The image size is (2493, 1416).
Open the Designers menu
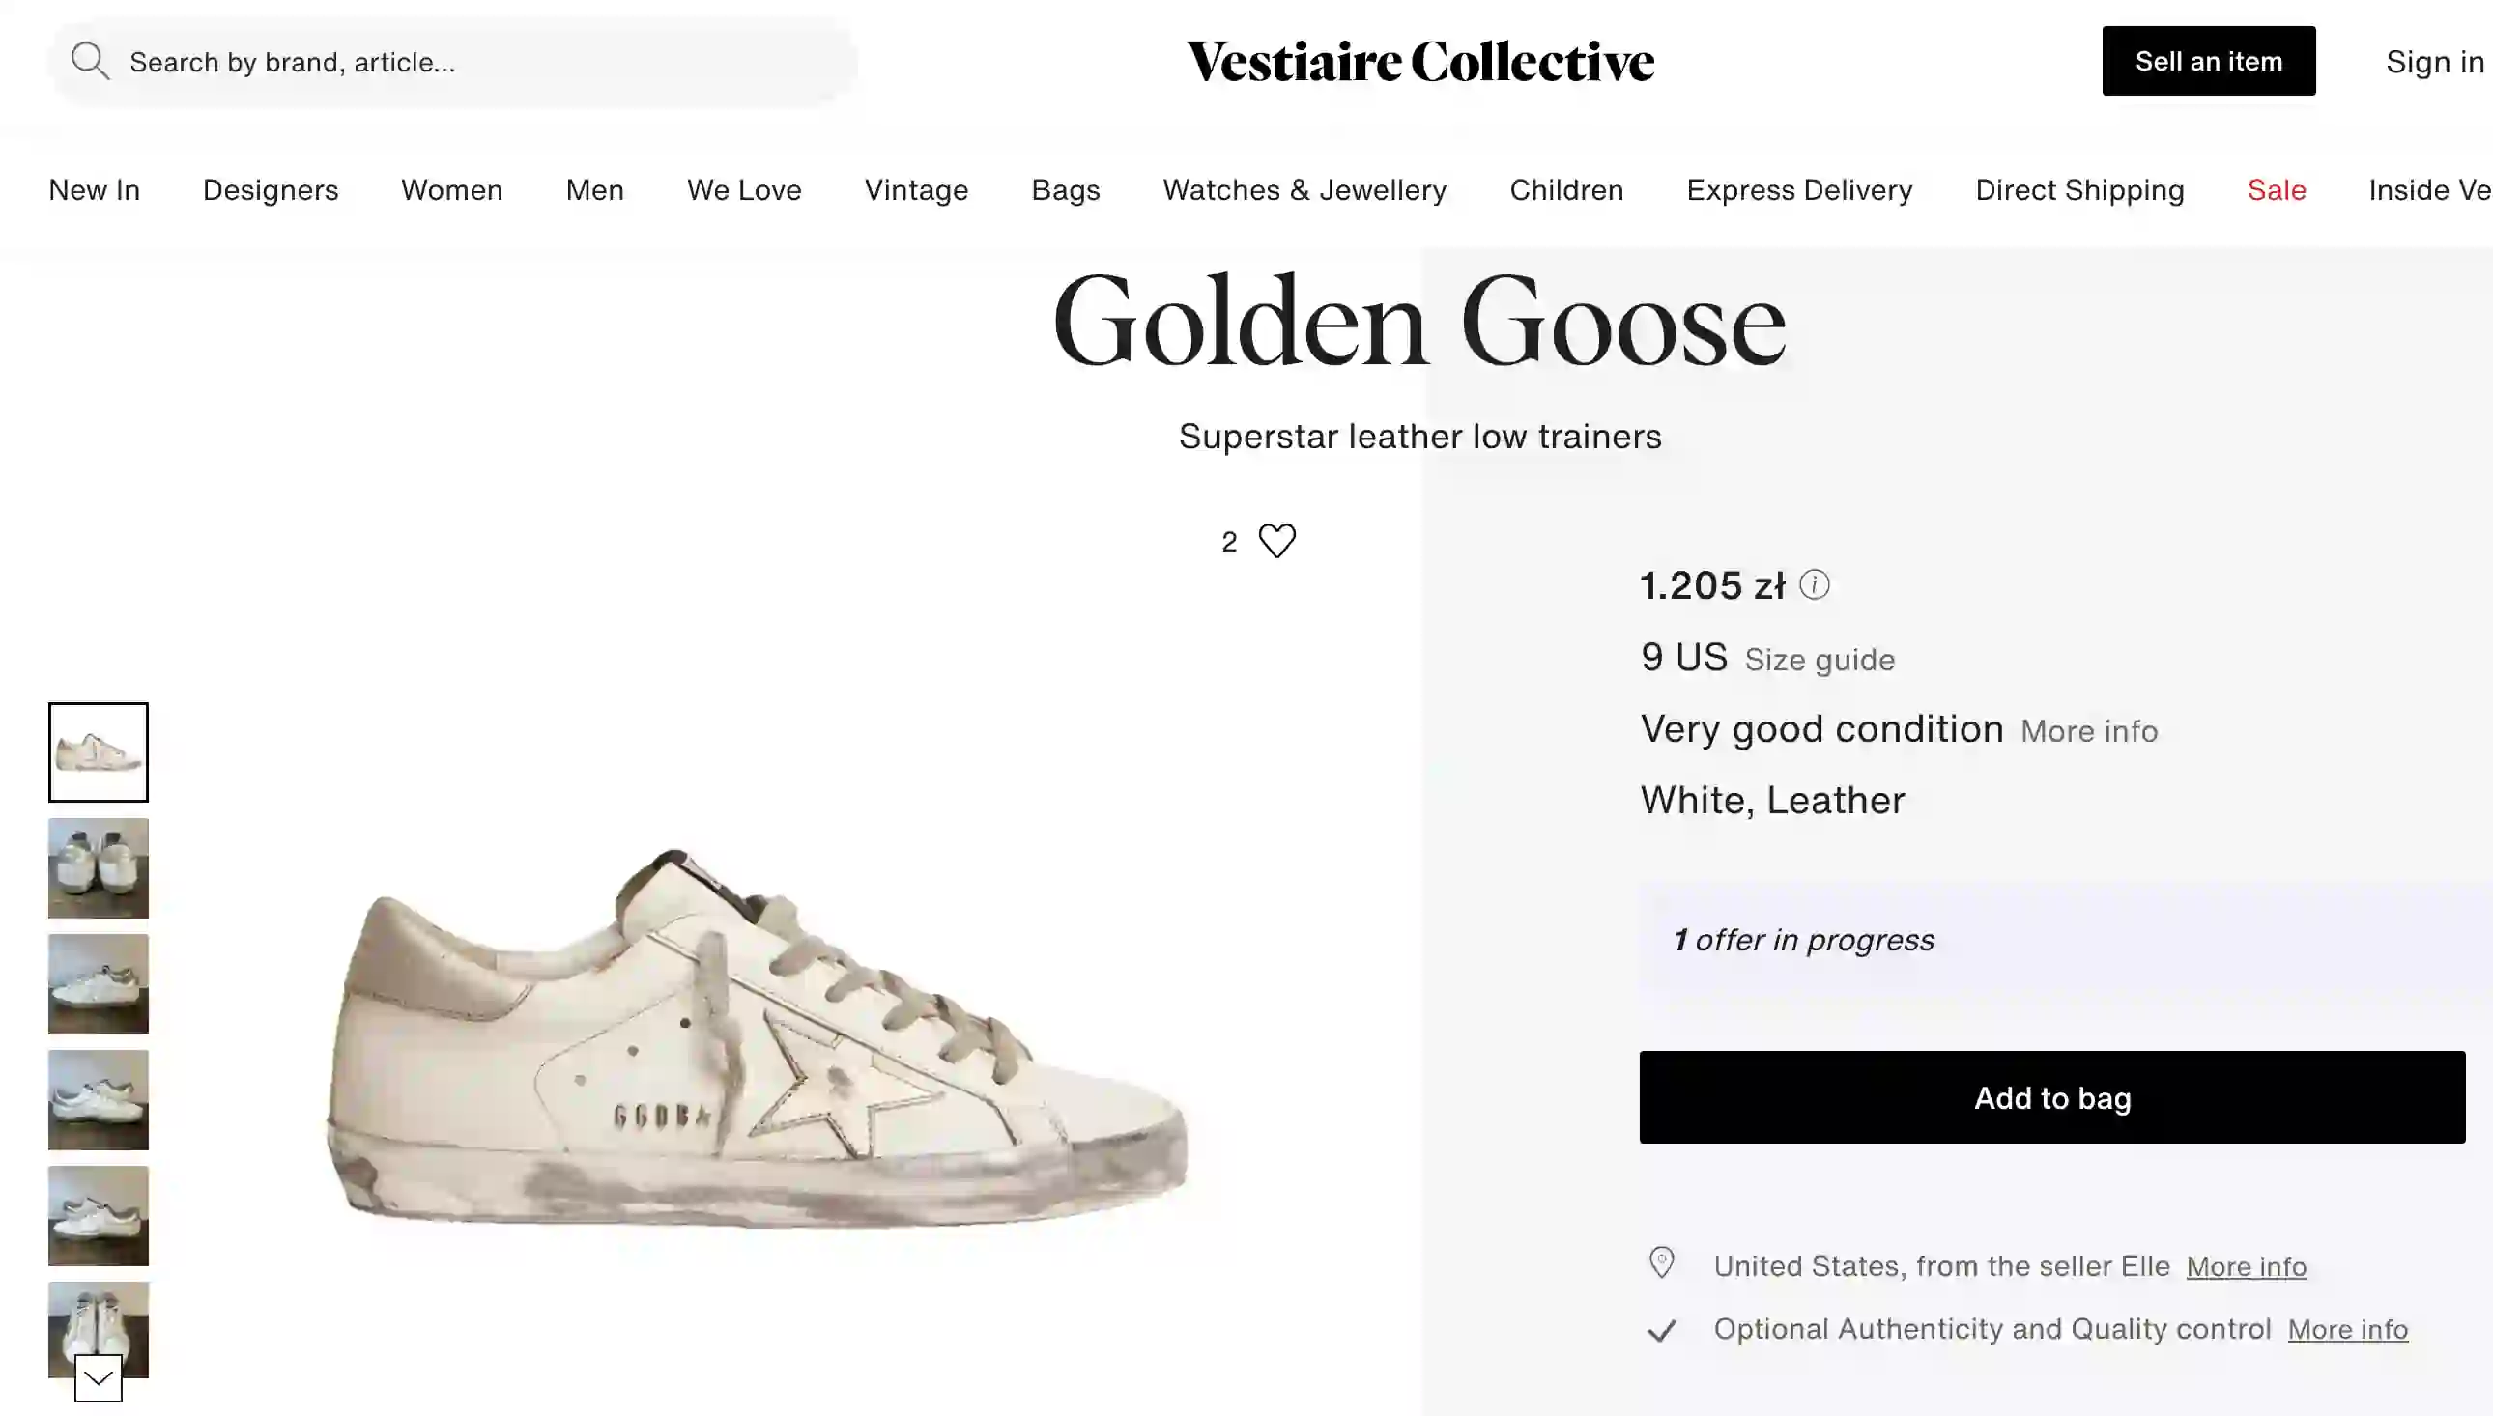[x=270, y=189]
